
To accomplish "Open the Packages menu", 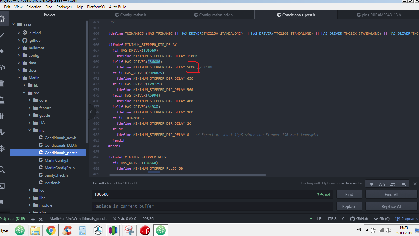I will [64, 7].
